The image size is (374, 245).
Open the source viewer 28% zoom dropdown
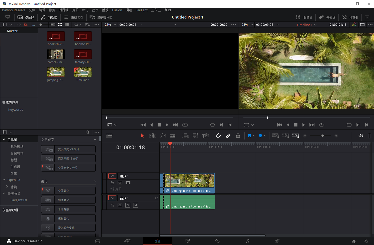110,25
